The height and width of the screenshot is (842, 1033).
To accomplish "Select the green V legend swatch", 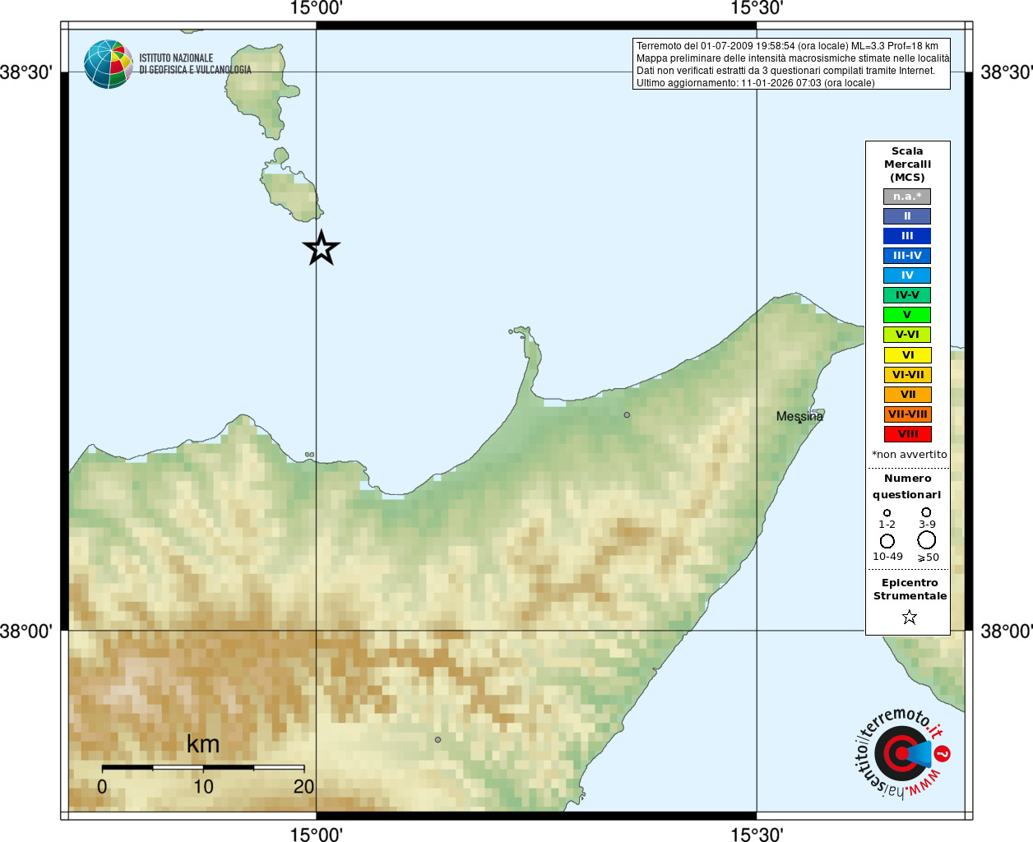I will pyautogui.click(x=907, y=315).
